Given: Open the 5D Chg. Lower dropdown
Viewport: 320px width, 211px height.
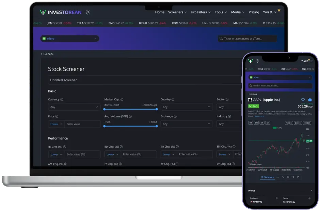Looking at the screenshot, I should tap(112, 155).
